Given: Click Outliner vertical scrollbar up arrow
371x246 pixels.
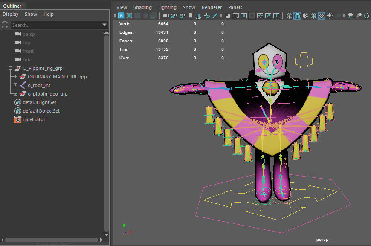Looking at the screenshot, I should [107, 33].
